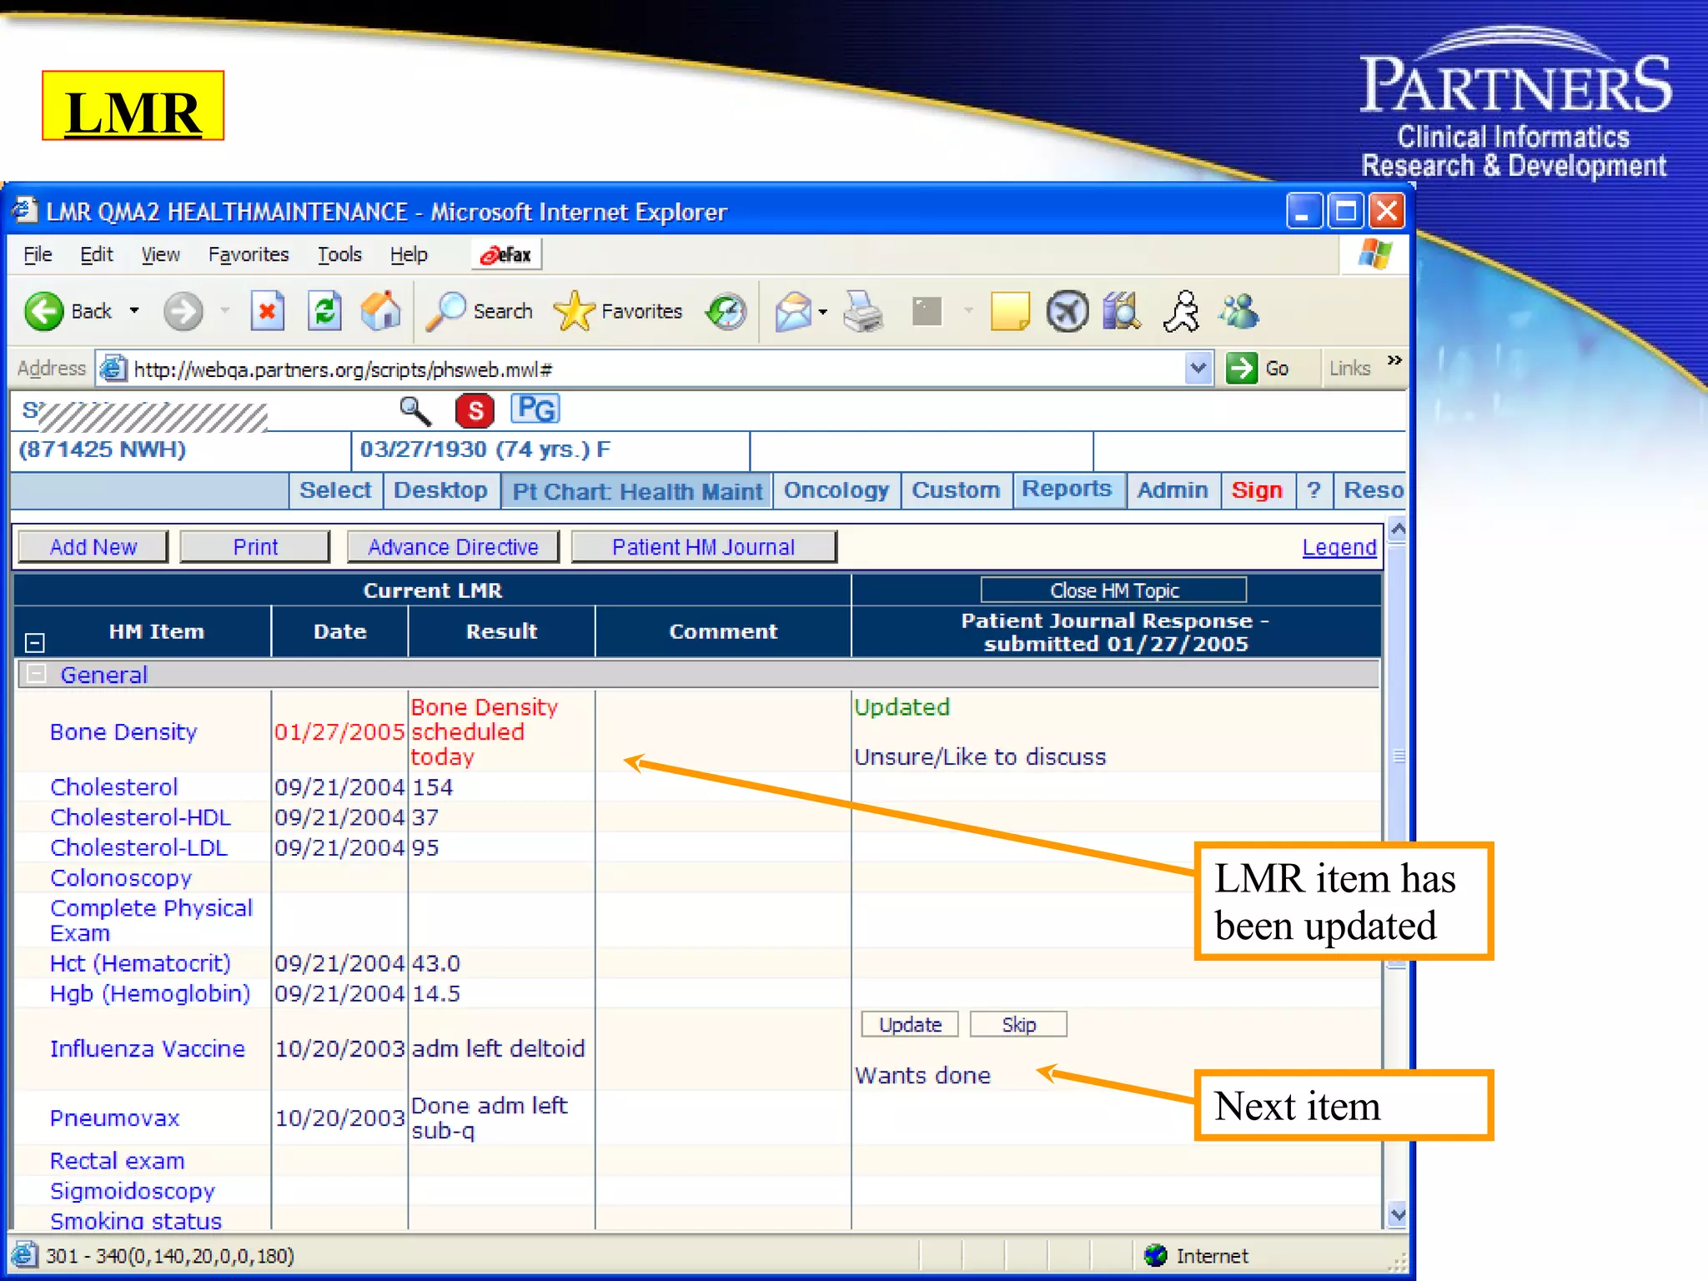This screenshot has height=1281, width=1708.
Task: Click the page icon in address bar
Action: click(113, 369)
